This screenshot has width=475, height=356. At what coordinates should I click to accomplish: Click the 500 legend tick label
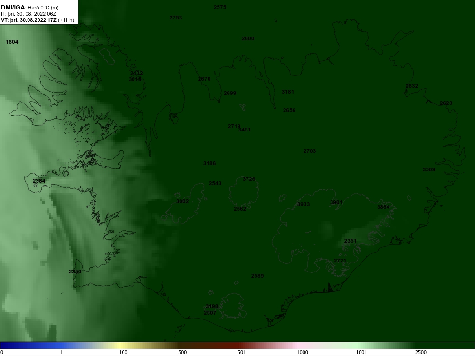pyautogui.click(x=182, y=352)
